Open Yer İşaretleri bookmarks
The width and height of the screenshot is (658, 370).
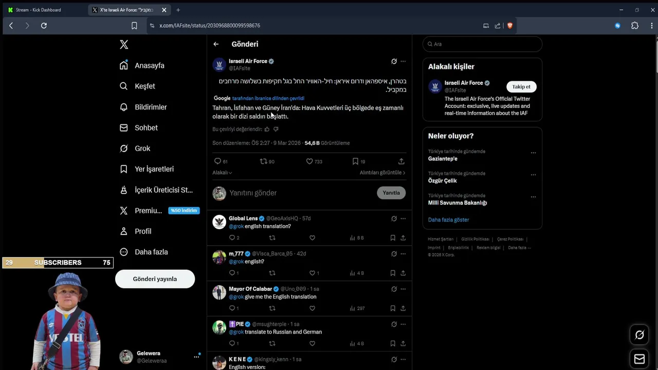[x=147, y=169]
